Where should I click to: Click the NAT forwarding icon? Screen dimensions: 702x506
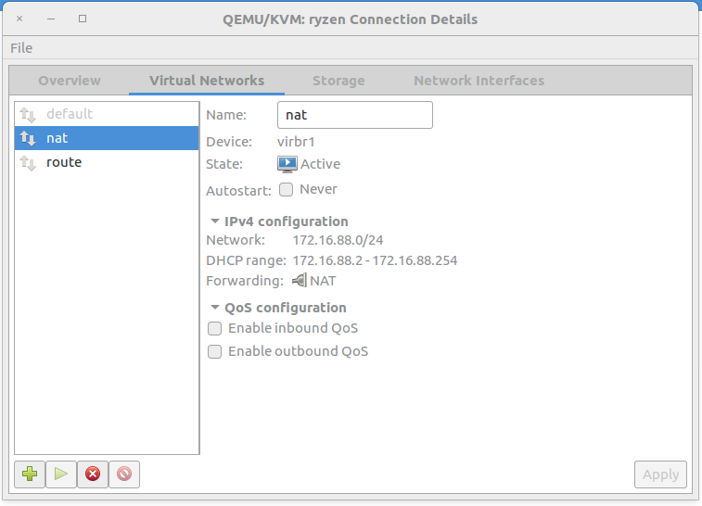(299, 281)
